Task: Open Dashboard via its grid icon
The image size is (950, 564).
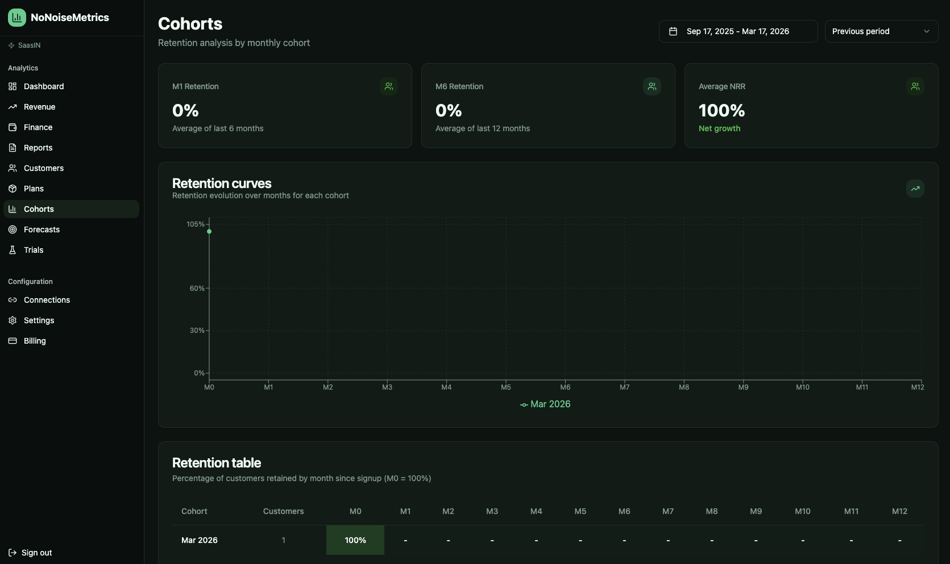Action: click(13, 86)
